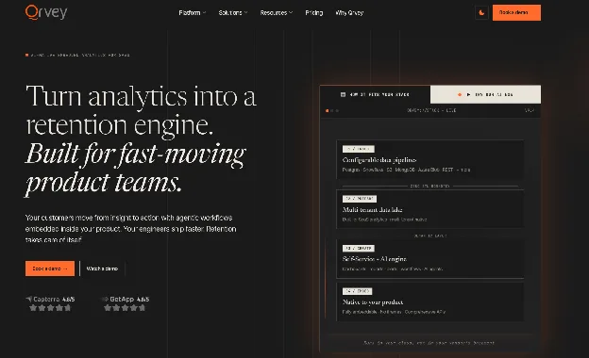Open the Platform dropdown menu
Viewport: 589px width, 358px height.
(x=192, y=13)
